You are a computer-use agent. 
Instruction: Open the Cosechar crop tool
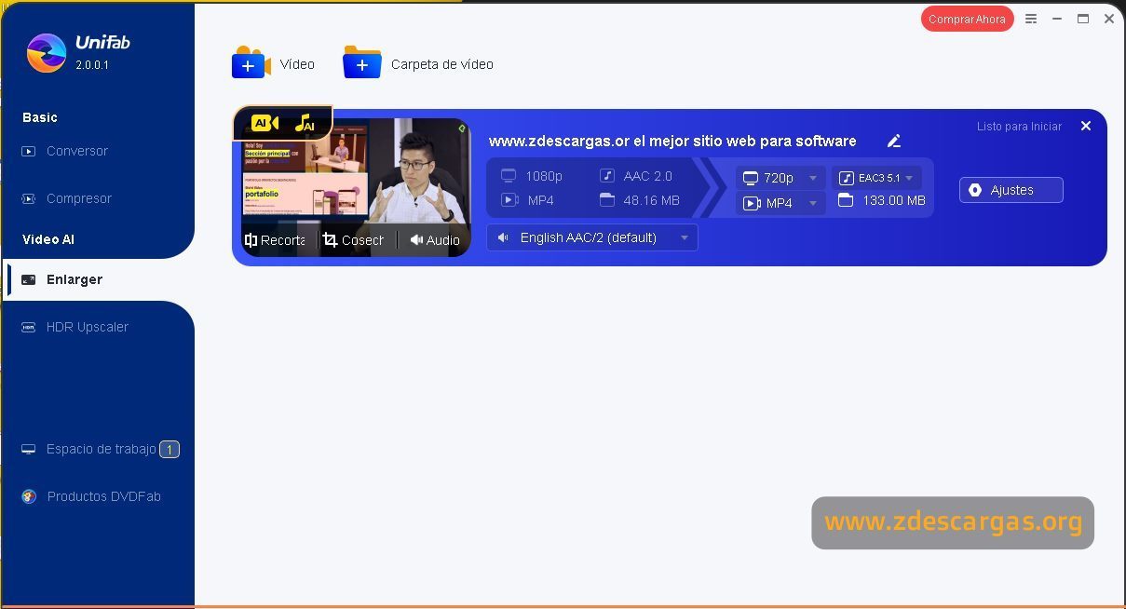click(x=353, y=240)
